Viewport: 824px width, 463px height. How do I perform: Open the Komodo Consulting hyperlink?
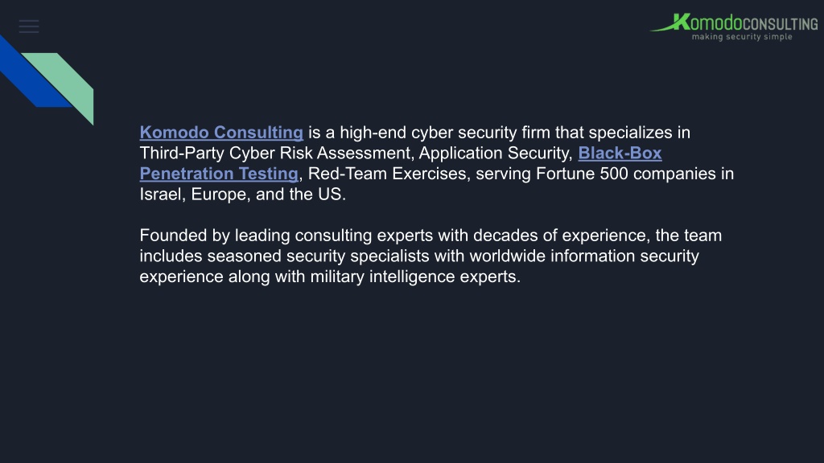[221, 133]
